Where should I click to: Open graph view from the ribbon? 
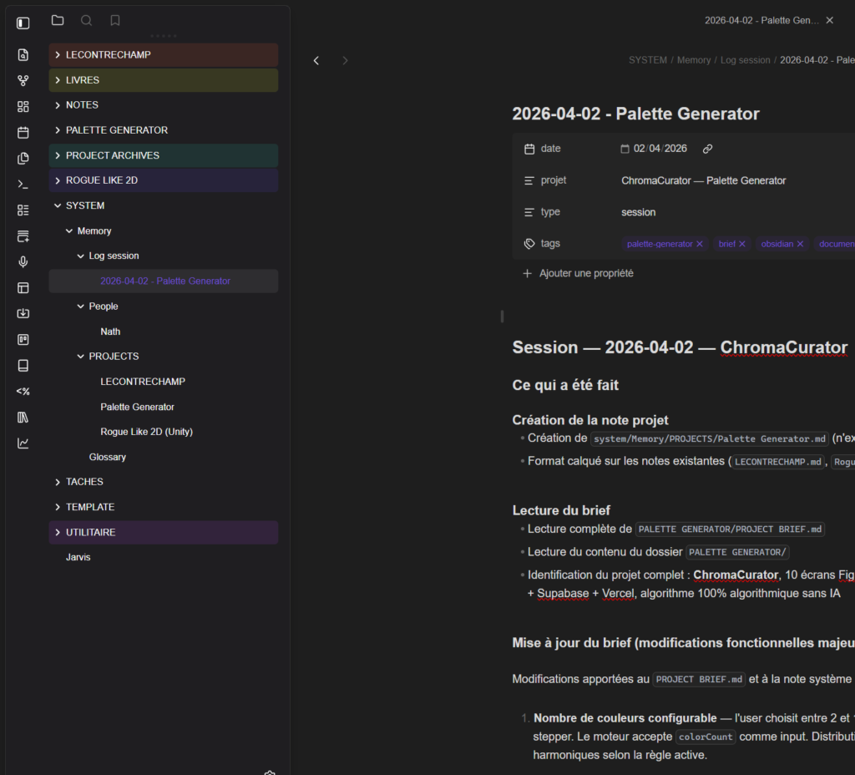(23, 81)
